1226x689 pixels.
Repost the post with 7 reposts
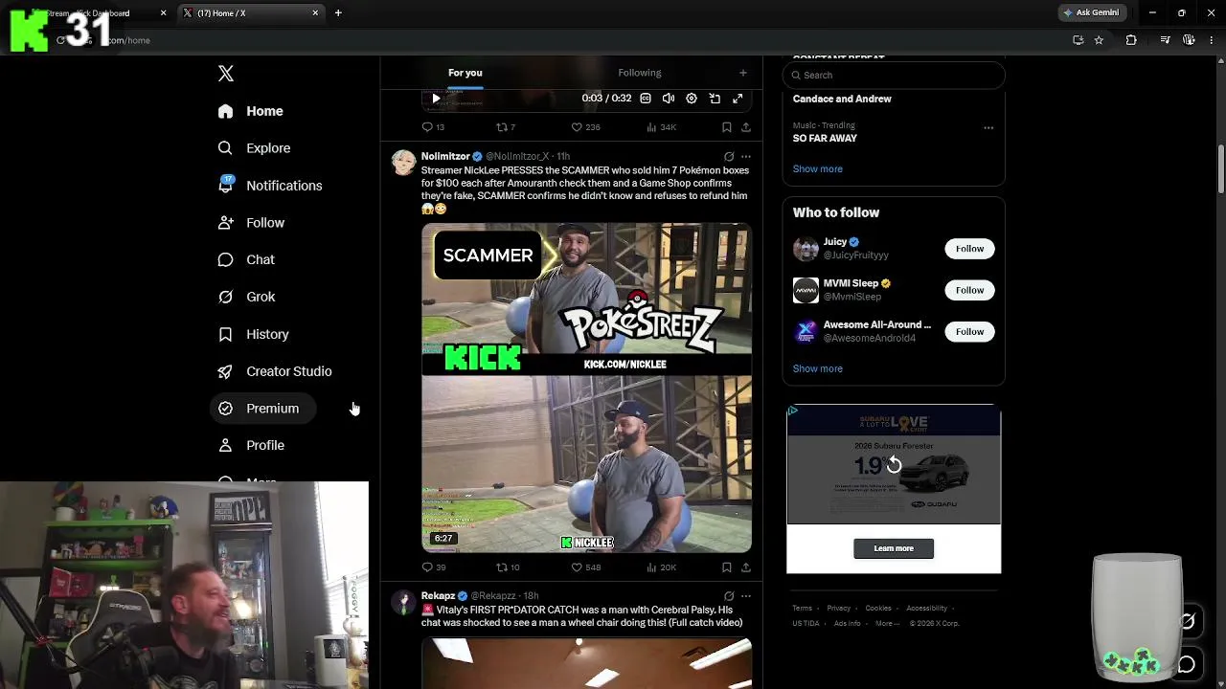pos(506,127)
